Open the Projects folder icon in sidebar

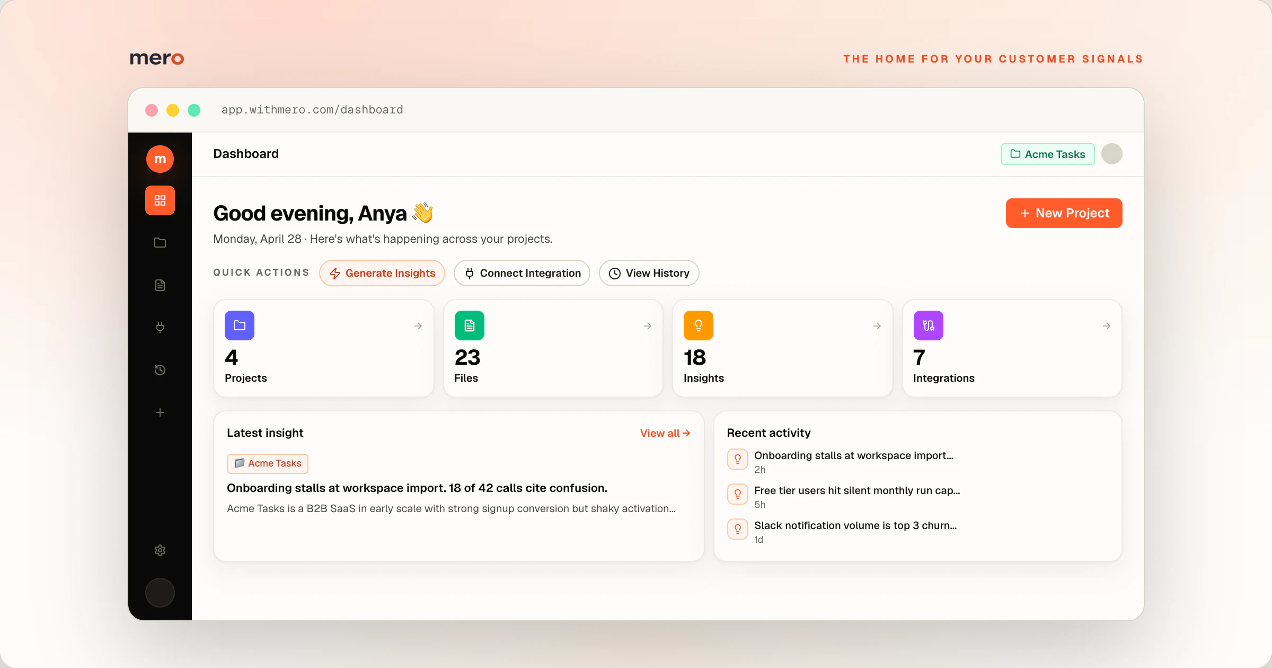click(x=160, y=243)
